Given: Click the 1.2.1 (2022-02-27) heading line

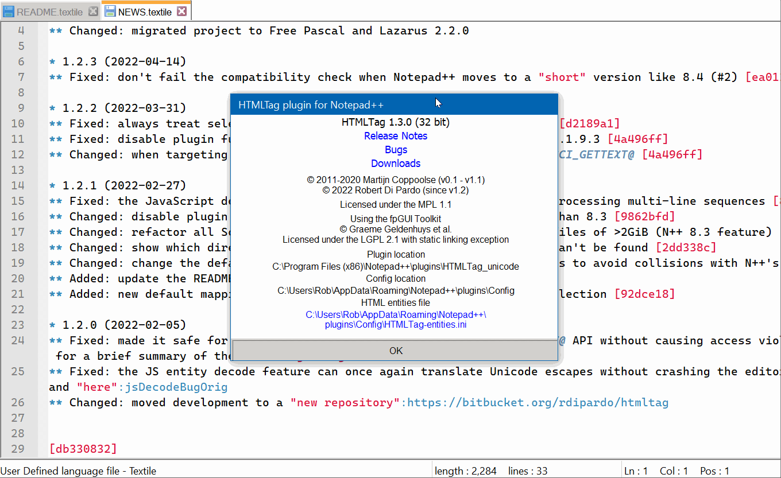Looking at the screenshot, I should point(118,185).
